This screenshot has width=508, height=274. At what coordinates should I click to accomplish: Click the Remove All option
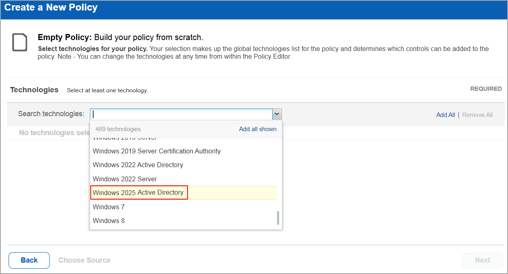(x=477, y=115)
